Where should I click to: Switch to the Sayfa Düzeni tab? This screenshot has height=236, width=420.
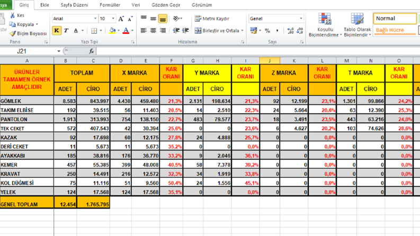(74, 5)
